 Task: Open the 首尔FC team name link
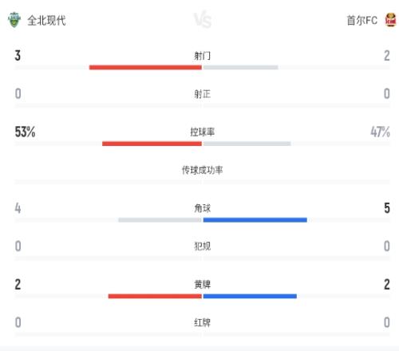[x=362, y=20]
